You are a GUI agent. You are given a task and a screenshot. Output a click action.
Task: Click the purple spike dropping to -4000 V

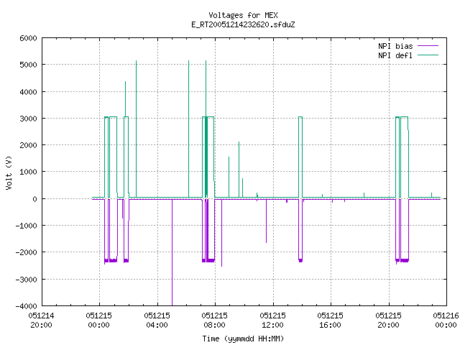172,252
